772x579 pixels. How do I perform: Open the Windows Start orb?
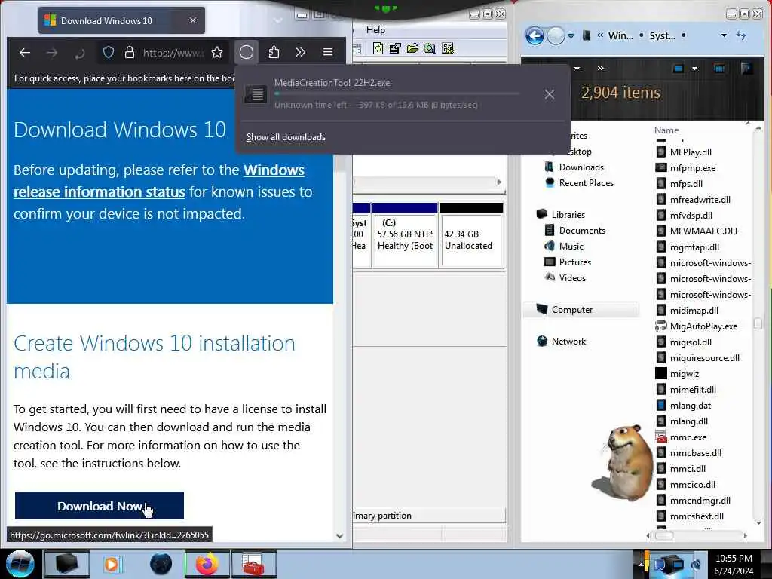(20, 564)
